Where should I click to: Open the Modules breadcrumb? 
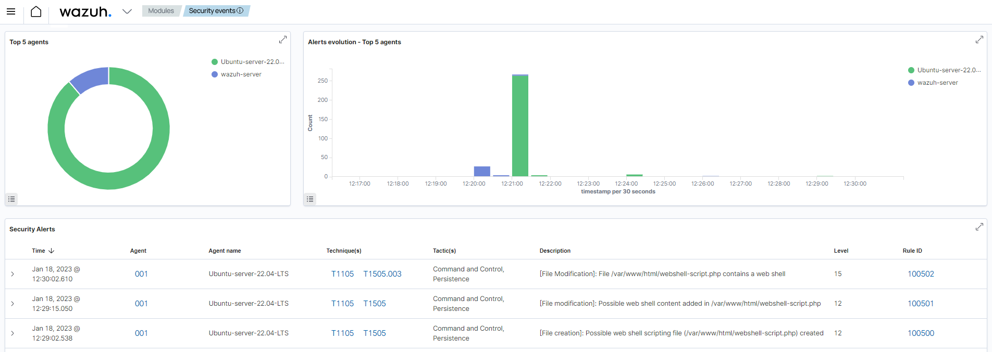[x=161, y=11]
